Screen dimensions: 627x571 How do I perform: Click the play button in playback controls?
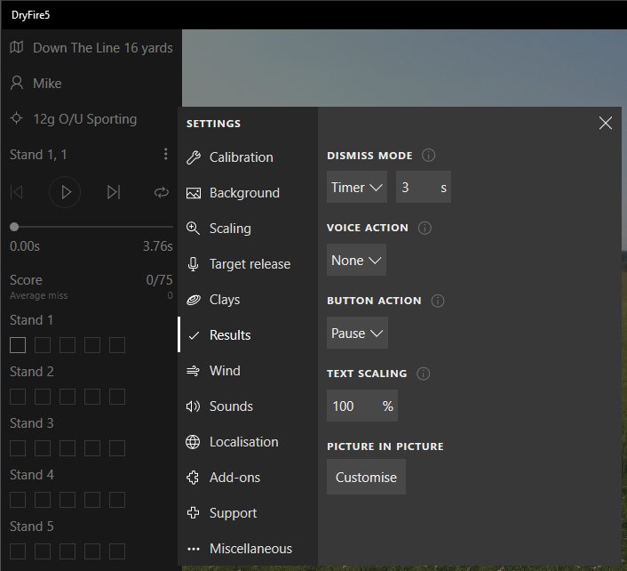[65, 192]
